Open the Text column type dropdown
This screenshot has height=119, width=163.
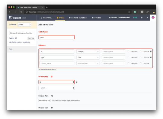pyautogui.click(x=88, y=58)
